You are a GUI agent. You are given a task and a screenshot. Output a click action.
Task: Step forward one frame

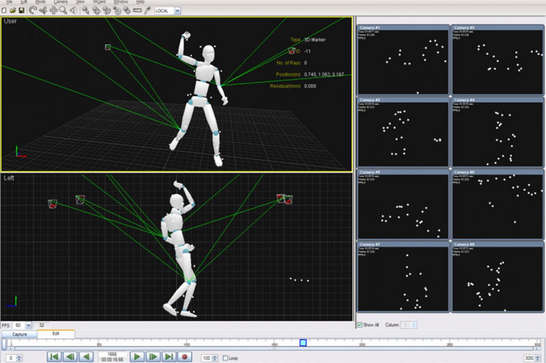[153, 357]
